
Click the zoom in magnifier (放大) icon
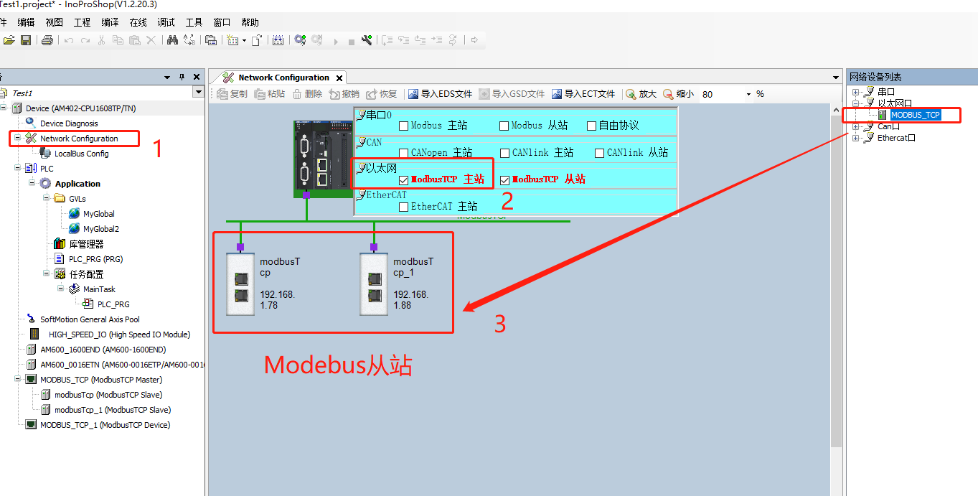631,94
